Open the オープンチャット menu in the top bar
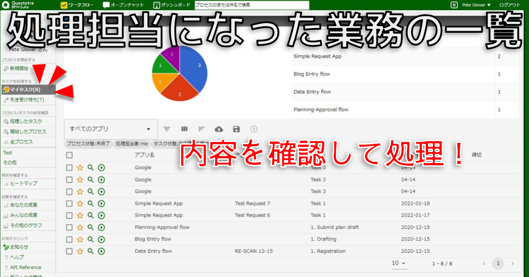 click(125, 5)
